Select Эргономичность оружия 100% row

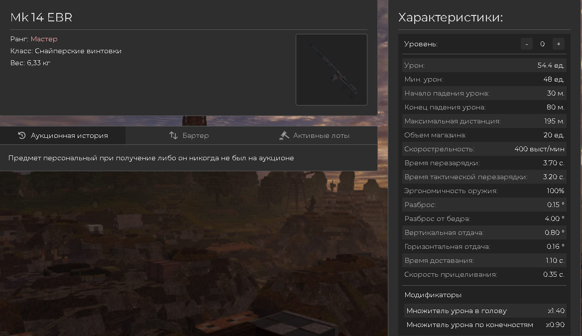tap(484, 191)
